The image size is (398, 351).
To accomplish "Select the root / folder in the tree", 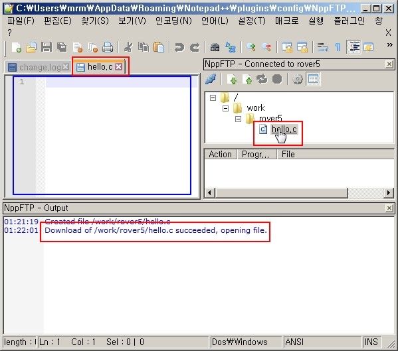I will pyautogui.click(x=236, y=98).
